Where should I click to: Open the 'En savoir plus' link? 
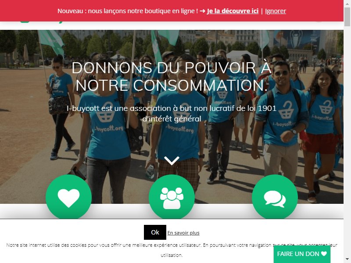[183, 233]
